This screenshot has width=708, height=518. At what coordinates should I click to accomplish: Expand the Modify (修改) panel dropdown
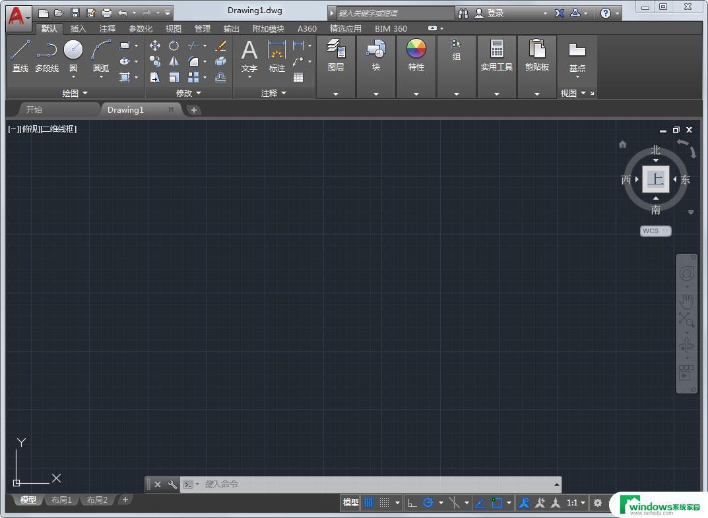point(188,94)
